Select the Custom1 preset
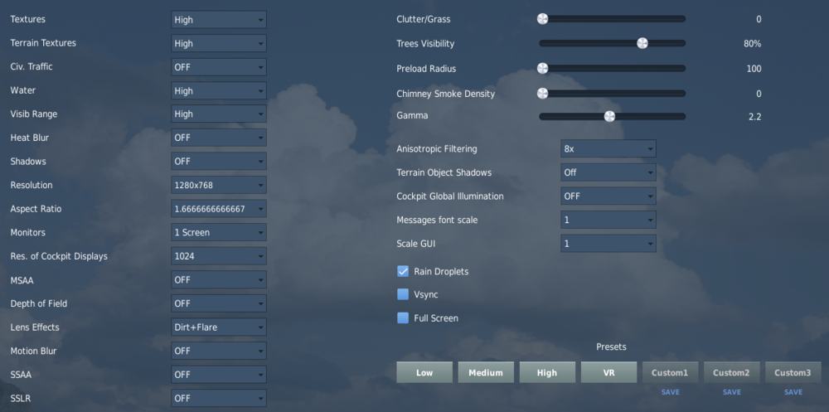The image size is (829, 412). [x=670, y=372]
